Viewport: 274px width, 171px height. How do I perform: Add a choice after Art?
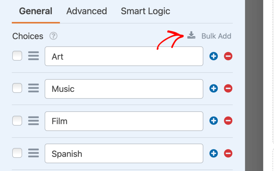[214, 56]
